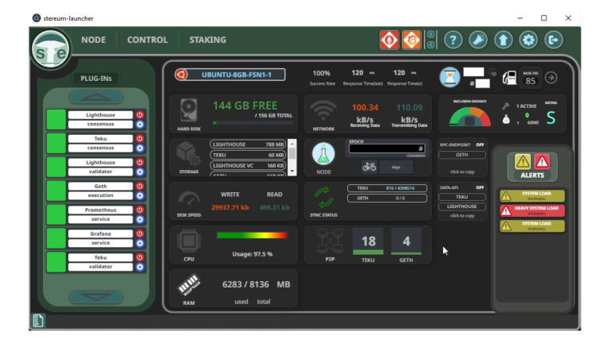Click the plug-ins list up arrow
This screenshot has width=610, height=343.
[x=96, y=97]
